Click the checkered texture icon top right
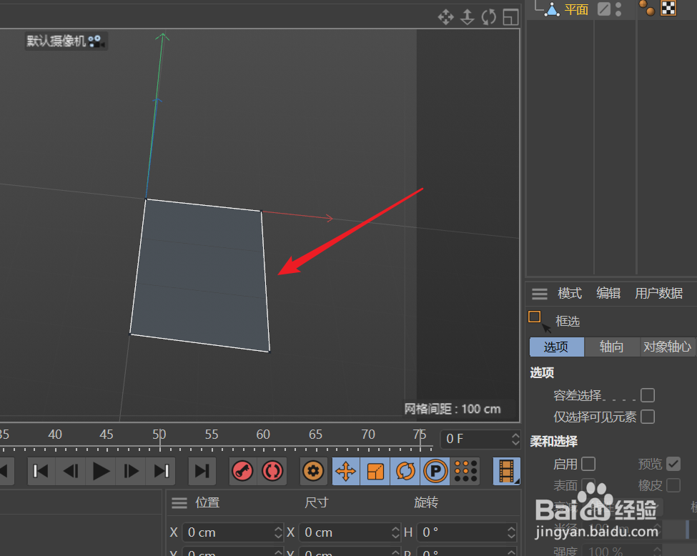Image resolution: width=697 pixels, height=556 pixels. click(668, 8)
